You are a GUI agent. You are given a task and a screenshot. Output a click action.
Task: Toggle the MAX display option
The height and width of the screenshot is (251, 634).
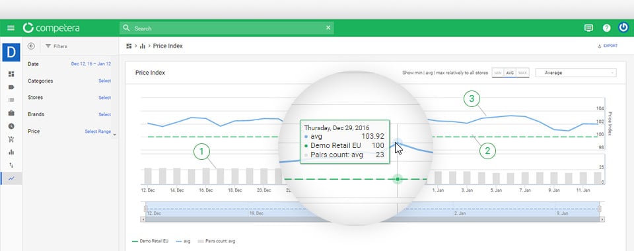click(522, 73)
